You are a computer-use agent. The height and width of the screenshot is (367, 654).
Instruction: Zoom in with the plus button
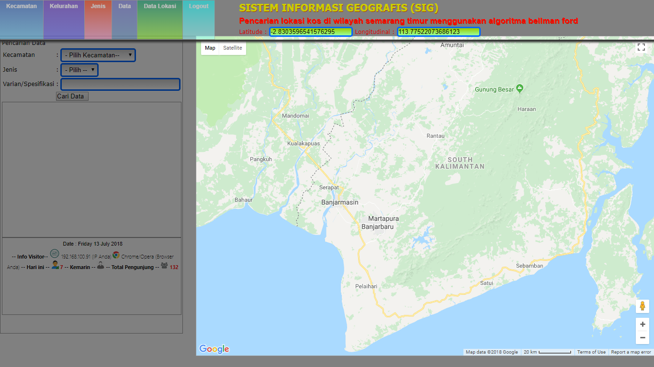tap(642, 324)
